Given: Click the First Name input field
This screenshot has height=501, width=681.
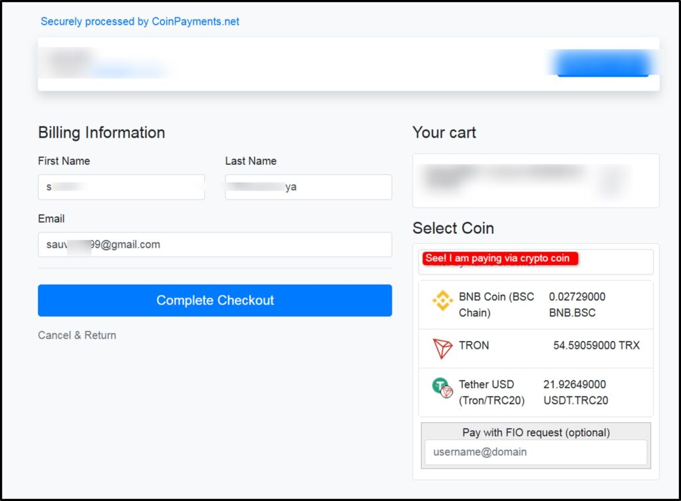Looking at the screenshot, I should click(x=121, y=187).
